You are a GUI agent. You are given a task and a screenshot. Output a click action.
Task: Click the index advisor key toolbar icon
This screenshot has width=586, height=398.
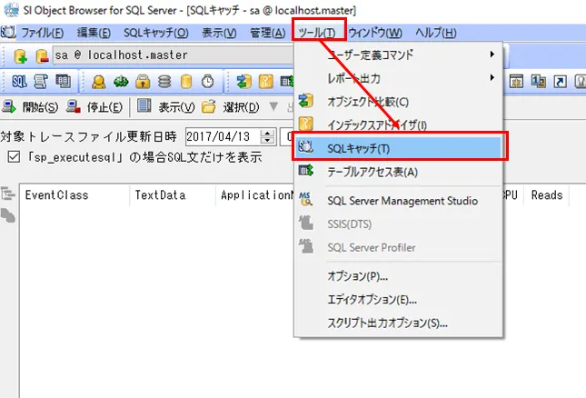(265, 82)
